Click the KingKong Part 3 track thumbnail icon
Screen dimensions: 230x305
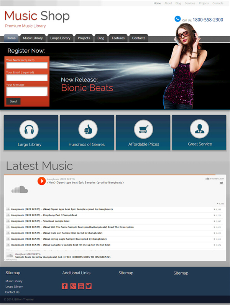coord(8,215)
